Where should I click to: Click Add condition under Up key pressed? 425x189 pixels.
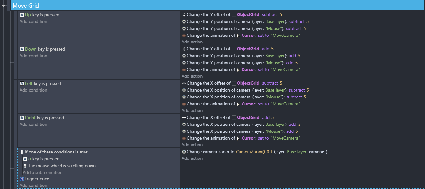coord(33,21)
